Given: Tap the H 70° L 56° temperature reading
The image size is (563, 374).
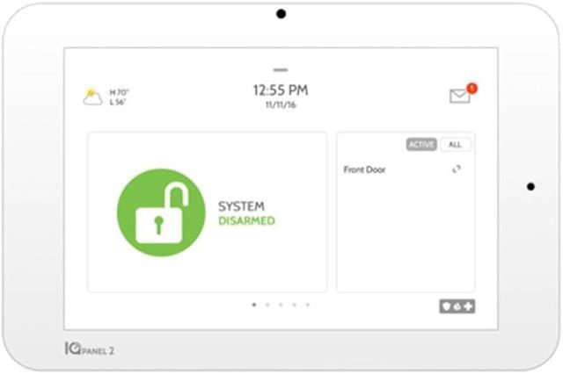Looking at the screenshot, I should click(x=119, y=97).
